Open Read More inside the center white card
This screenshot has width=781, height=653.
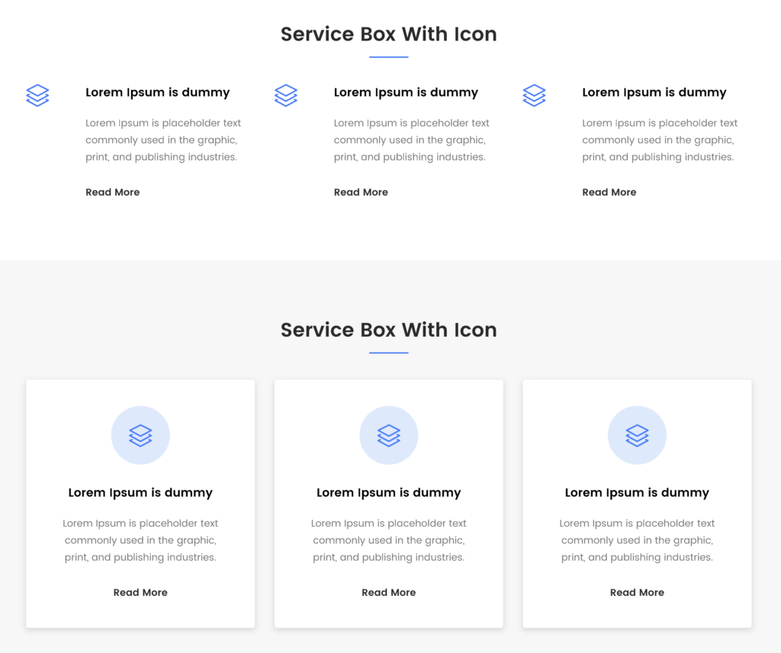[x=389, y=592]
